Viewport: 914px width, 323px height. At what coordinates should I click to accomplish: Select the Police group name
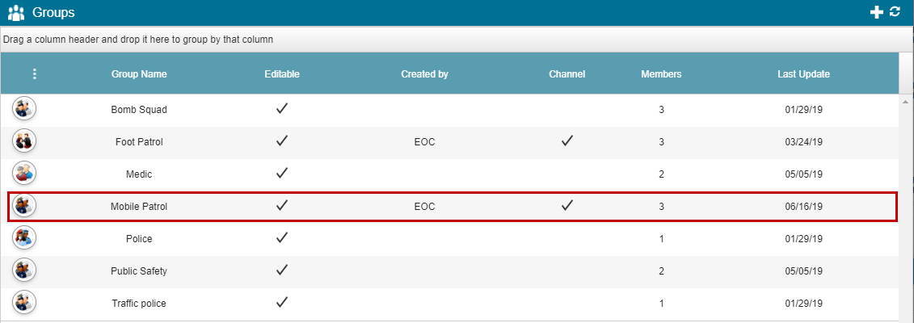(139, 238)
